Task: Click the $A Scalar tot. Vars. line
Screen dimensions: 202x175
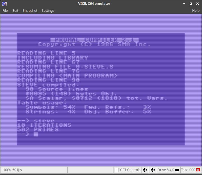Action: tap(96, 98)
